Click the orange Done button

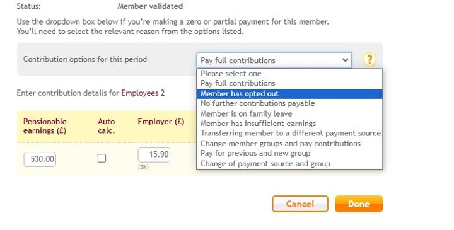pyautogui.click(x=359, y=204)
